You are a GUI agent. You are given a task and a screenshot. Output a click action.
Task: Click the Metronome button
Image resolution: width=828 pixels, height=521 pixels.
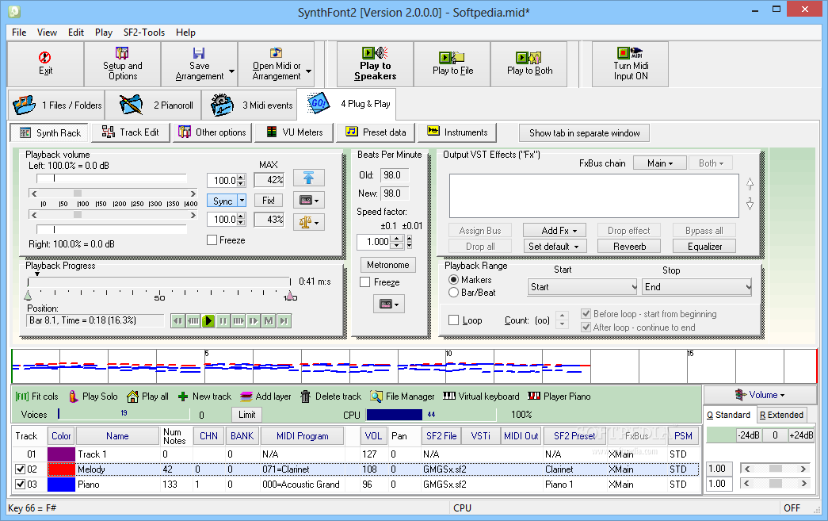(x=388, y=265)
